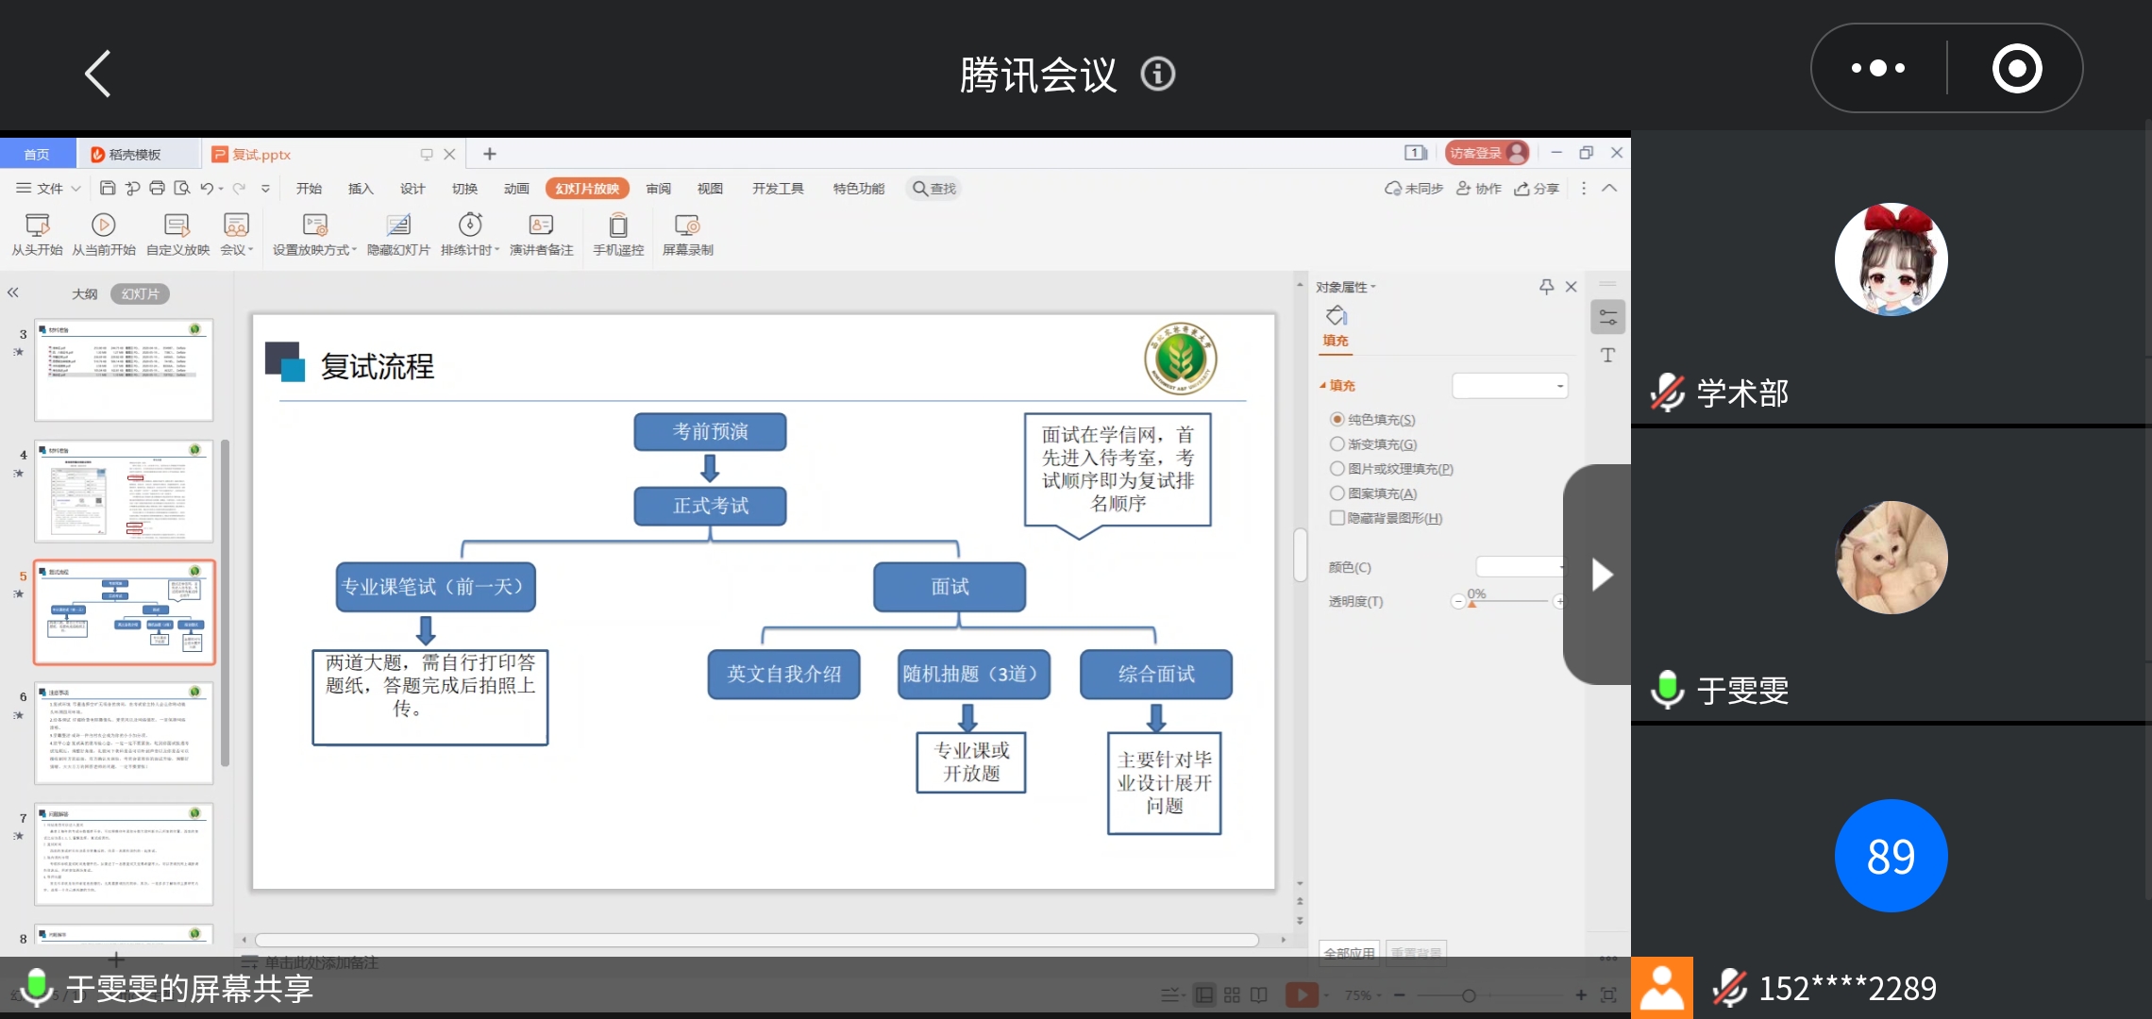Select 渐变填充 gradient fill radio
2152x1019 pixels.
pos(1337,444)
